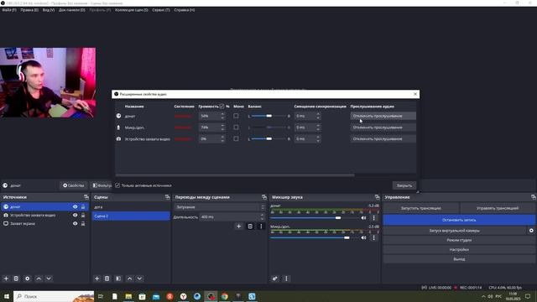
Task: Open File Explorer from the taskbar
Action: click(x=128, y=296)
